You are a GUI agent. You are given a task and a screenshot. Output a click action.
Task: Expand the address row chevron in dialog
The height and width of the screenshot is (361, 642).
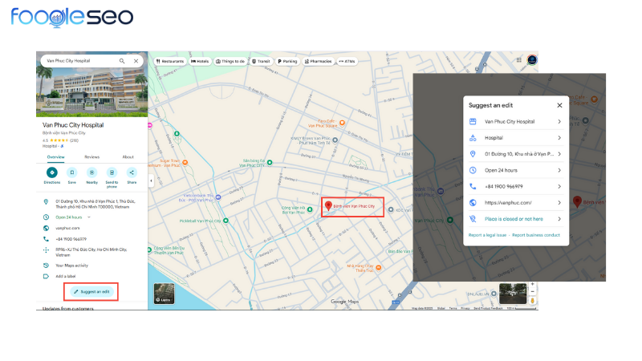coord(559,154)
